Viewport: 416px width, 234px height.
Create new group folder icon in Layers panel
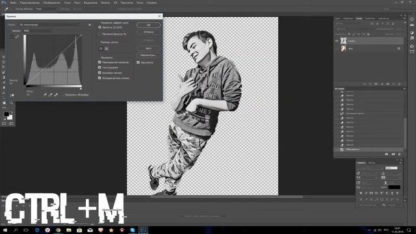point(387,84)
